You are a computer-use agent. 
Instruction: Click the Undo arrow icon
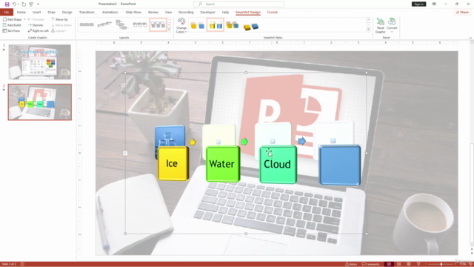(14, 4)
